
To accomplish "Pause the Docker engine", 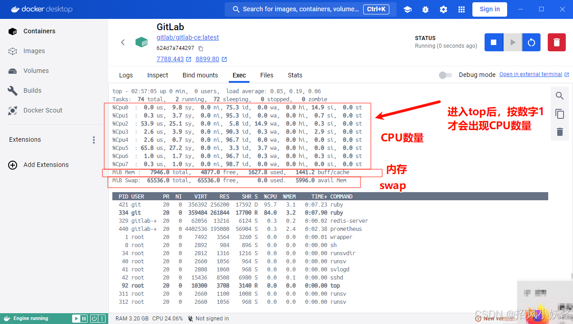I will coord(84,319).
